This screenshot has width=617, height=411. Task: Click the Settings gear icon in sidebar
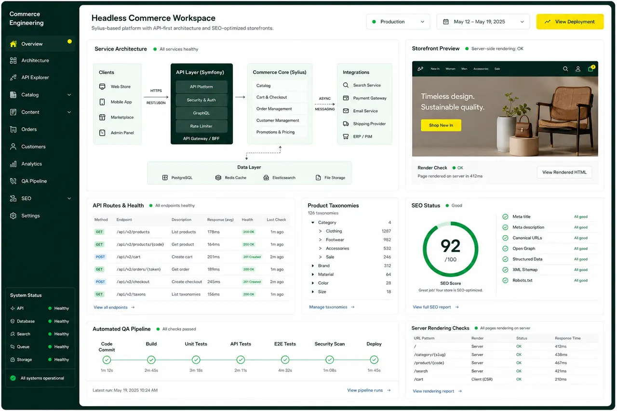click(x=13, y=216)
